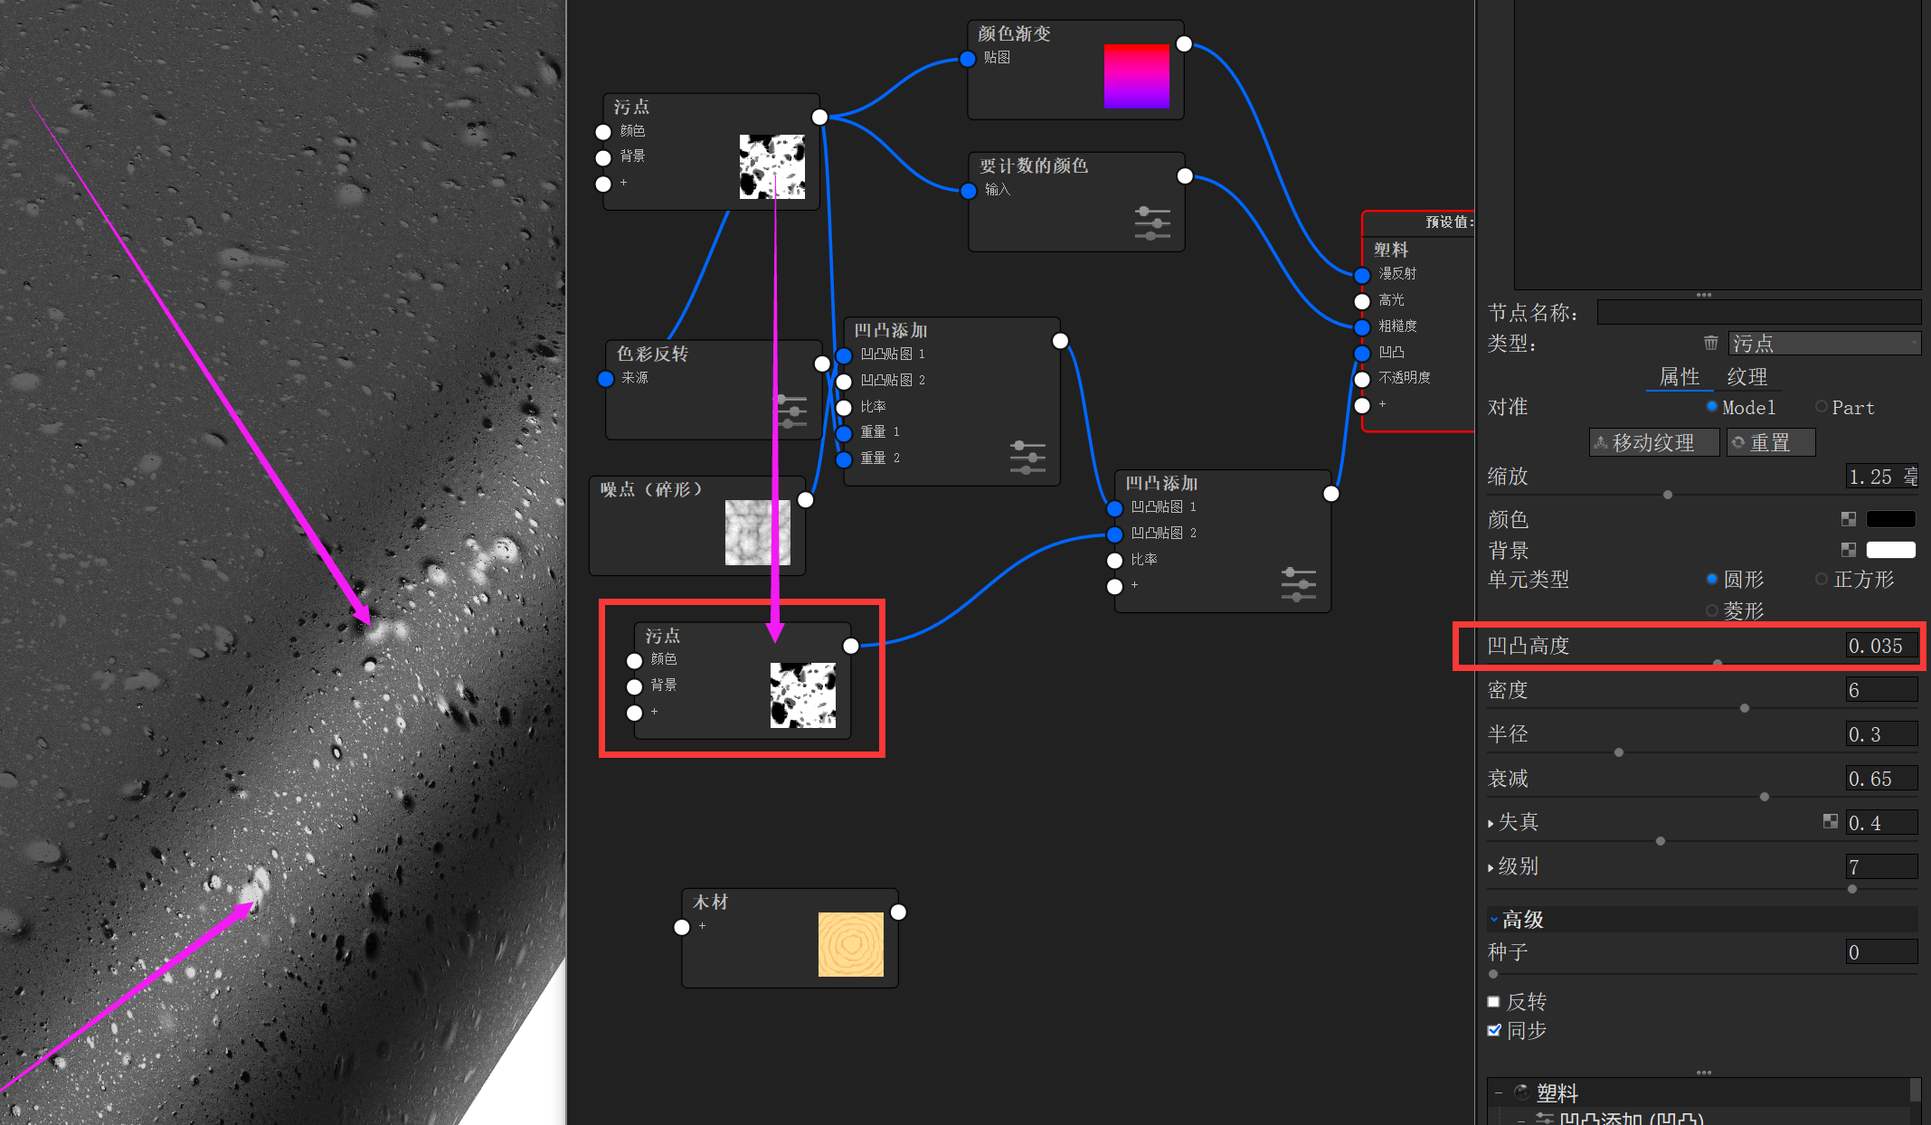Click the checker texture icon beside 颜色
The height and width of the screenshot is (1125, 1931).
[x=1850, y=519]
